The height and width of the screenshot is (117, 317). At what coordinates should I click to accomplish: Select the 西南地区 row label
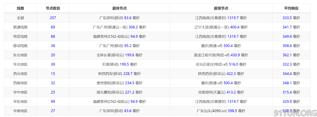point(20,83)
